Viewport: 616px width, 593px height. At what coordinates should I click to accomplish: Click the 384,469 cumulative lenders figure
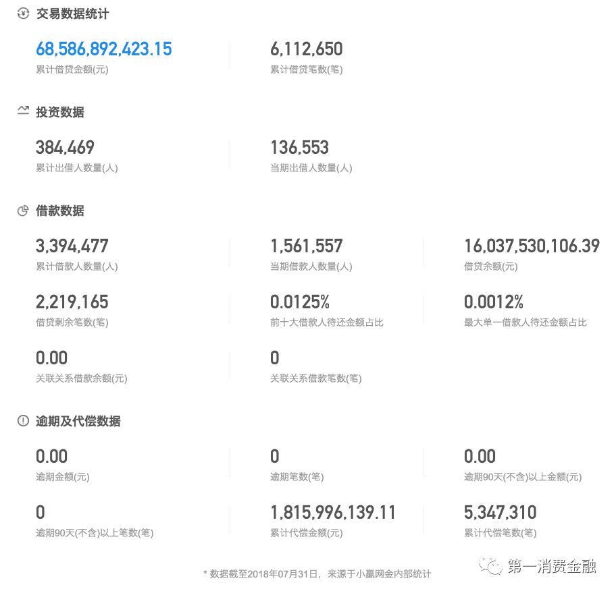pyautogui.click(x=66, y=147)
